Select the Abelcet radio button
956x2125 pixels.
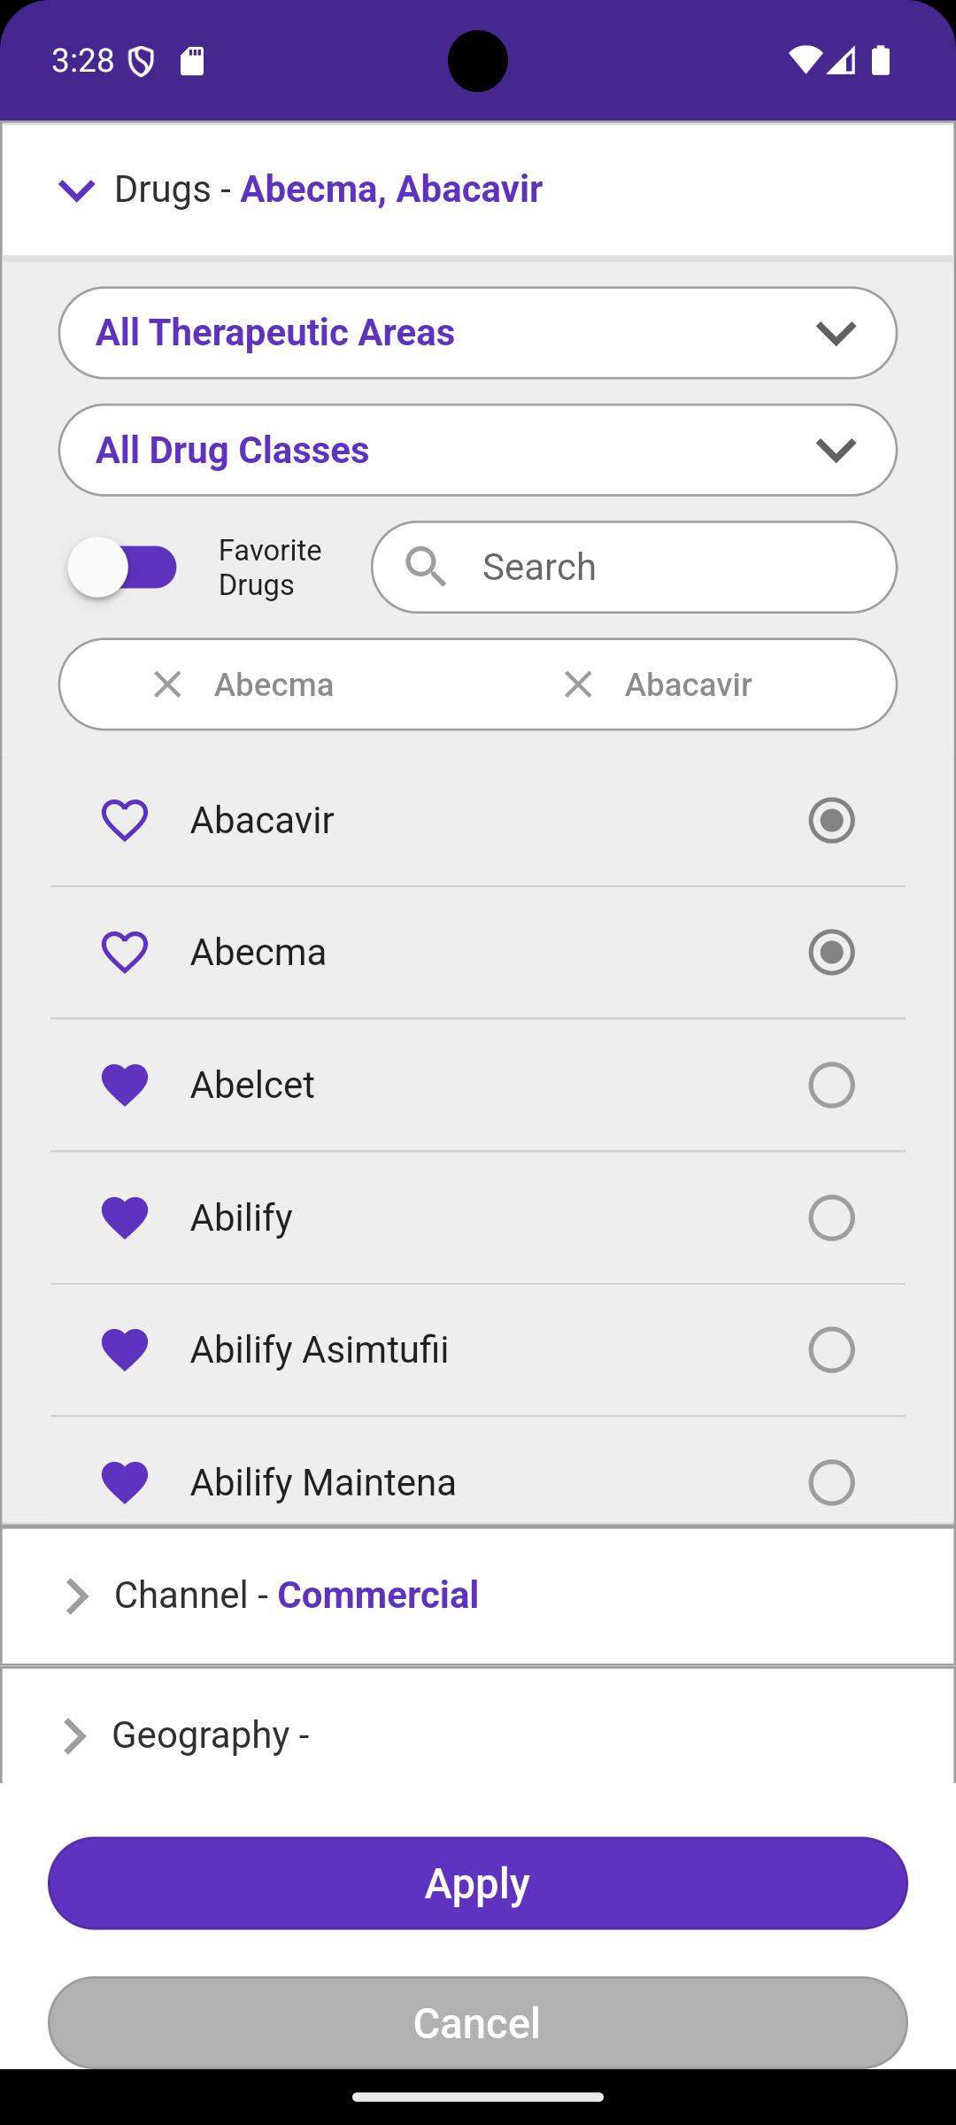click(832, 1085)
